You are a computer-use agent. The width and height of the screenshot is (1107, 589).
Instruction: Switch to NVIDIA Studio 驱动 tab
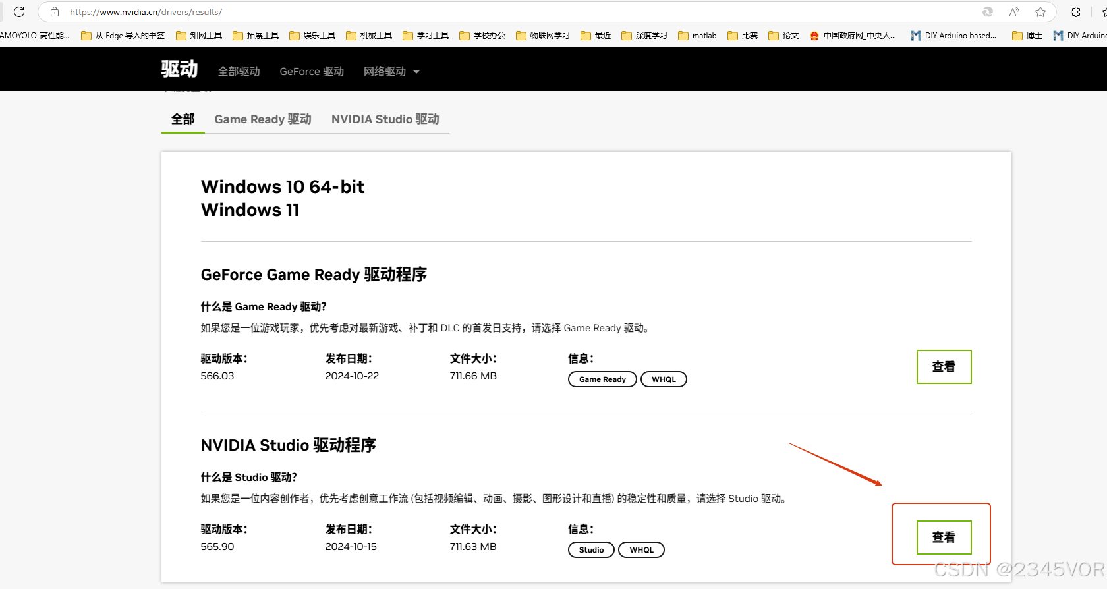click(385, 119)
